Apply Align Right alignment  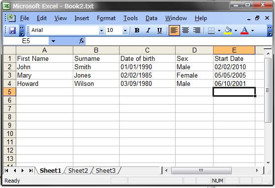click(197, 30)
